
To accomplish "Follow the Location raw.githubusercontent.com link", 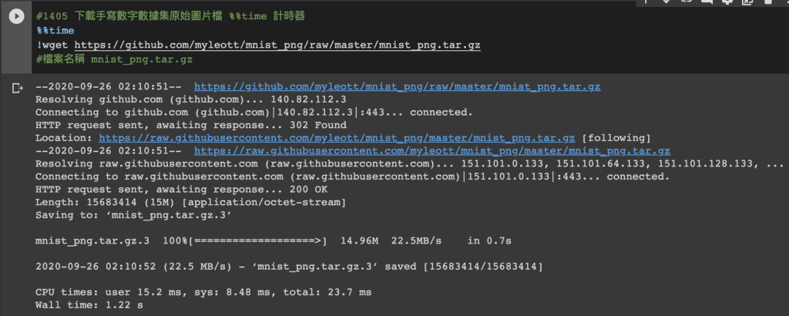I will pos(337,138).
